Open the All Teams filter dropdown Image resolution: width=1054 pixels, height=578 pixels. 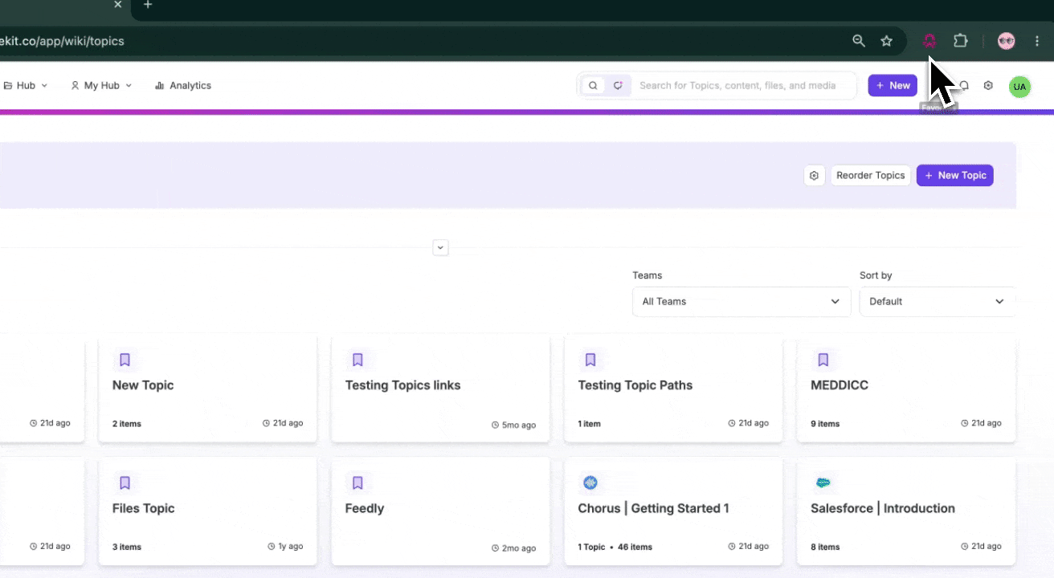[741, 302]
